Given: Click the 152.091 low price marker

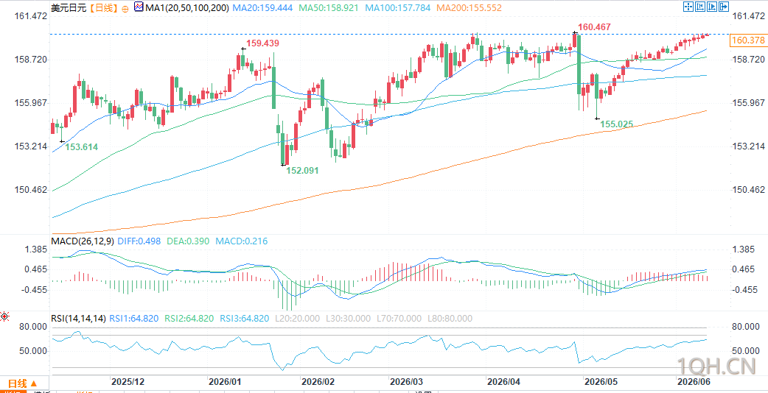Looking at the screenshot, I should 303,171.
